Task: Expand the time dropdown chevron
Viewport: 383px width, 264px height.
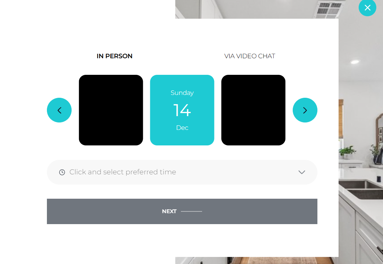Action: tap(302, 172)
